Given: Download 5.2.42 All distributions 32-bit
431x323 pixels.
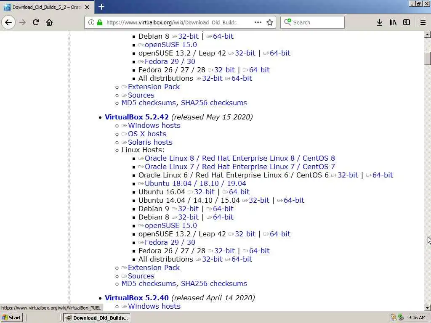Looking at the screenshot, I should coord(212,259).
